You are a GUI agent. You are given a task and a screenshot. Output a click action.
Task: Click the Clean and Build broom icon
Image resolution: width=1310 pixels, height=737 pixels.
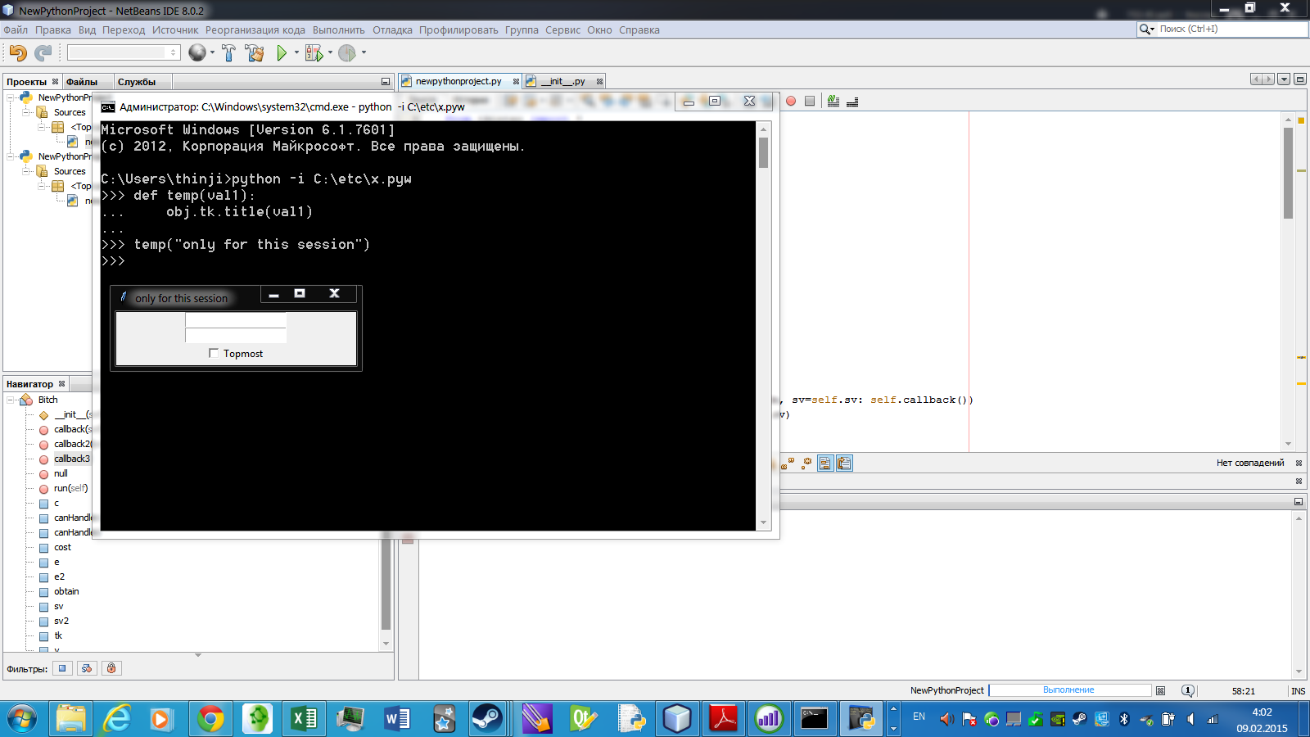pyautogui.click(x=255, y=53)
